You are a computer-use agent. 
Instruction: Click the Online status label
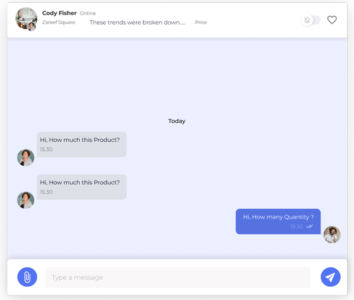tap(88, 13)
